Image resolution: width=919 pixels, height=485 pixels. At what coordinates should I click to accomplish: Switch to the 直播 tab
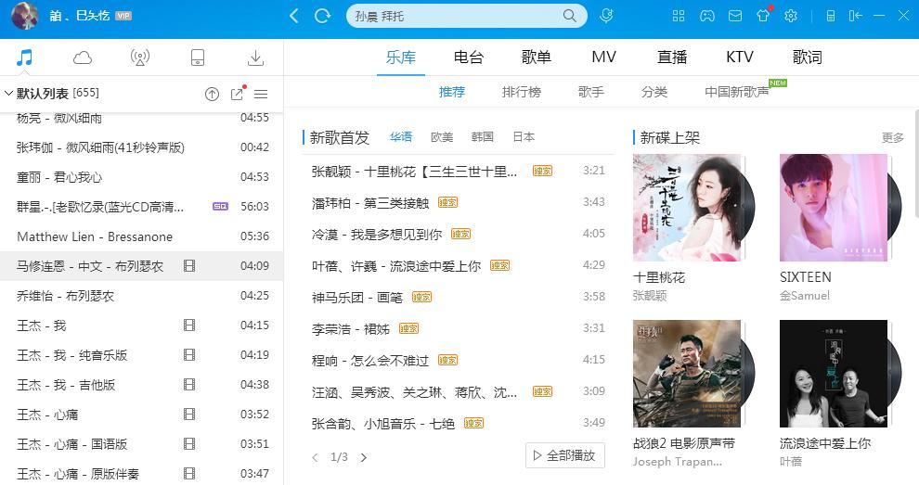672,57
